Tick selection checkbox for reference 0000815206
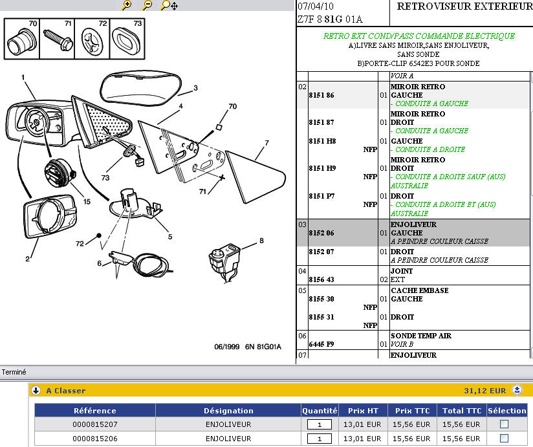Image resolution: width=533 pixels, height=447 pixels. [x=505, y=439]
